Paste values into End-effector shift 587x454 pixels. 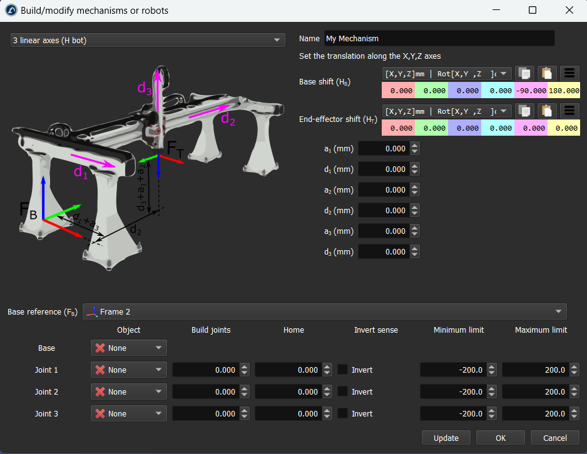click(547, 111)
